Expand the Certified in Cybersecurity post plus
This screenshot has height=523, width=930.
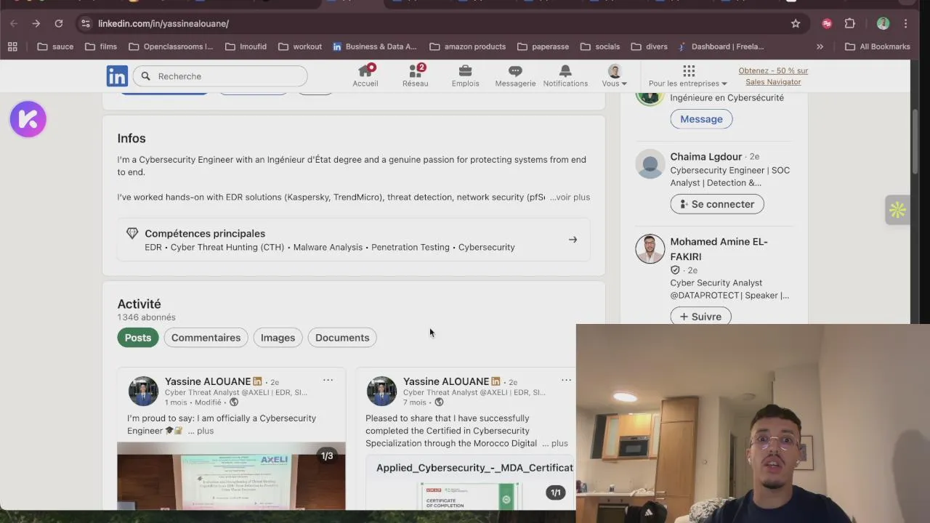pos(555,443)
